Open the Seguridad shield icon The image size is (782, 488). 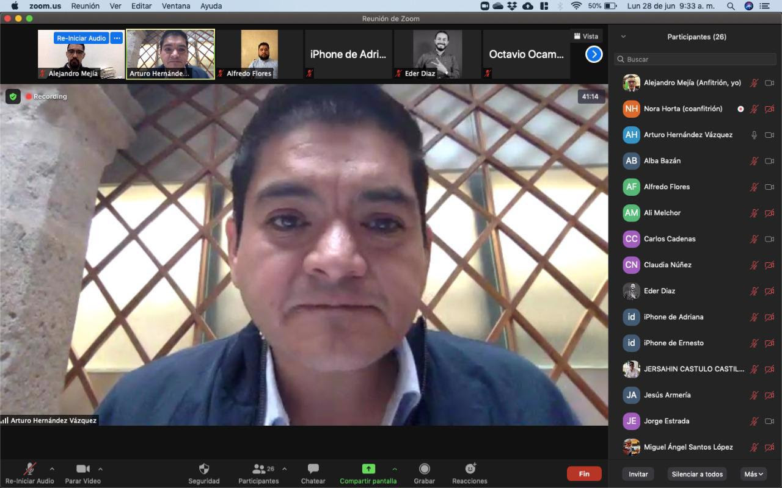204,469
